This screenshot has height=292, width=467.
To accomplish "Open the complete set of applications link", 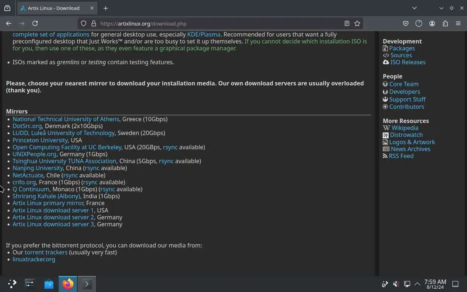I will pos(51,34).
